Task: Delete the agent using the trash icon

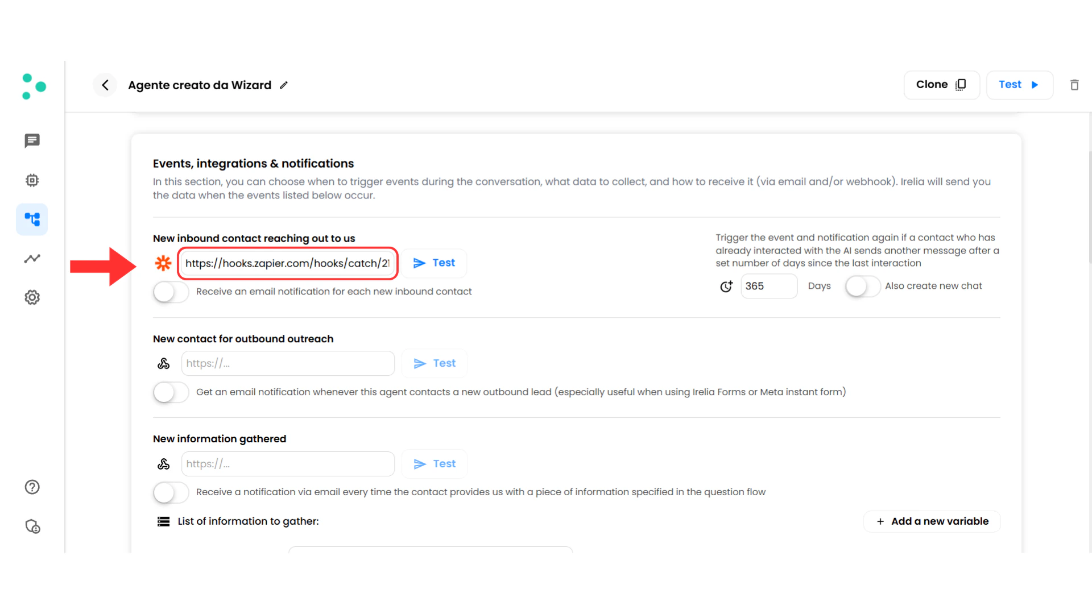Action: [x=1075, y=85]
